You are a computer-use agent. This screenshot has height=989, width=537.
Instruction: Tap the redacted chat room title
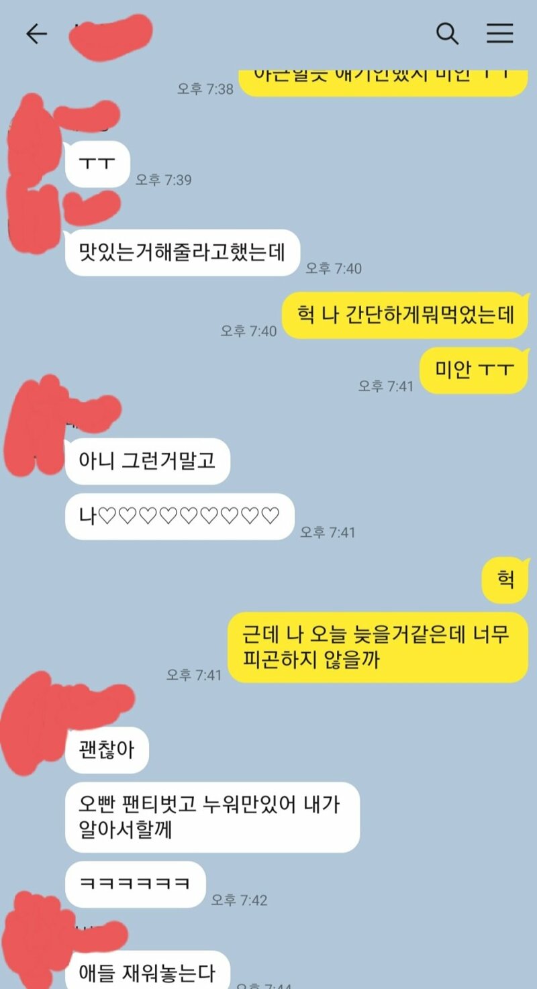[x=111, y=33]
